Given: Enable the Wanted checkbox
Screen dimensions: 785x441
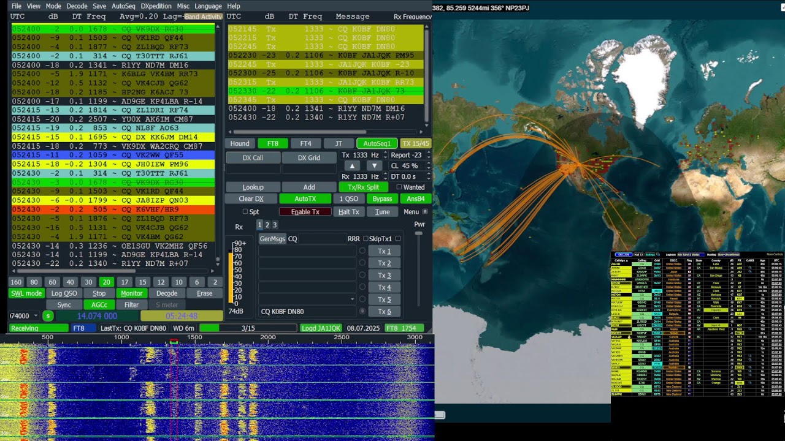Looking at the screenshot, I should coord(399,187).
